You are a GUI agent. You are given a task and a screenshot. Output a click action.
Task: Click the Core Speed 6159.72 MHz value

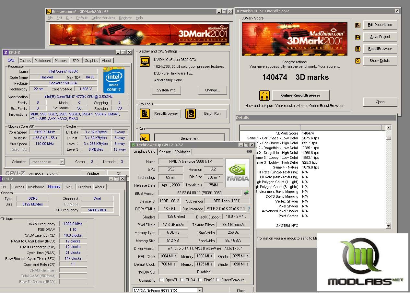[45, 132]
